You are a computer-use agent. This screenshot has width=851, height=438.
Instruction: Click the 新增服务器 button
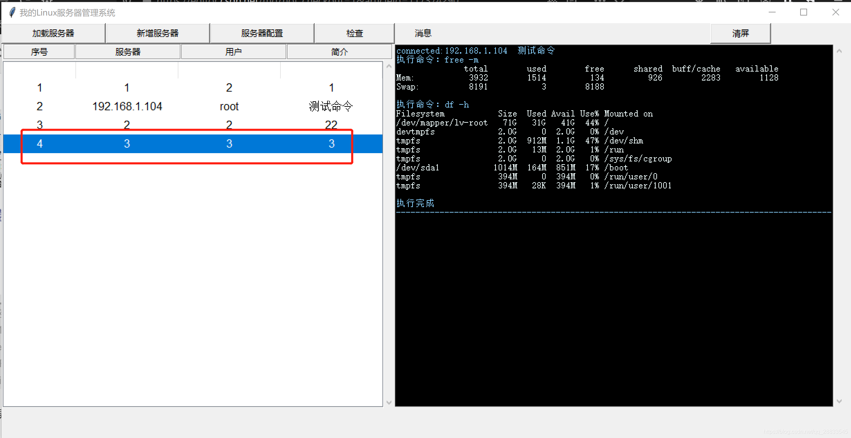(158, 33)
